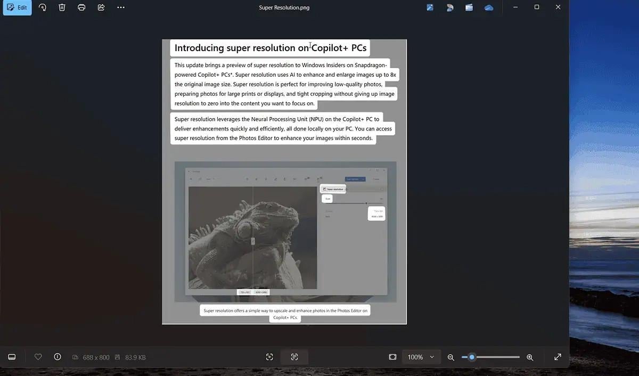Image resolution: width=639 pixels, height=376 pixels.
Task: Open the OneDrive cloud icon
Action: 488,8
